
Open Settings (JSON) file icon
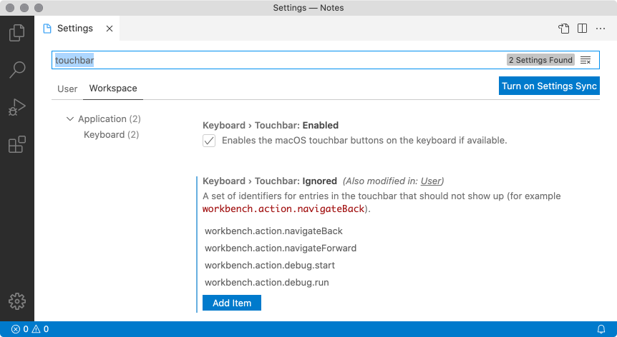click(564, 29)
